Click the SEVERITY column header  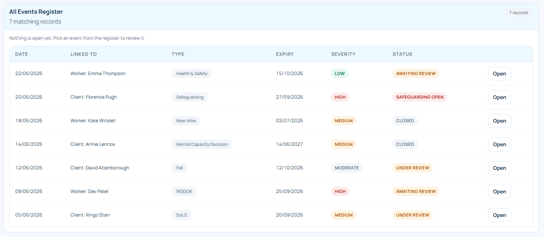click(343, 54)
